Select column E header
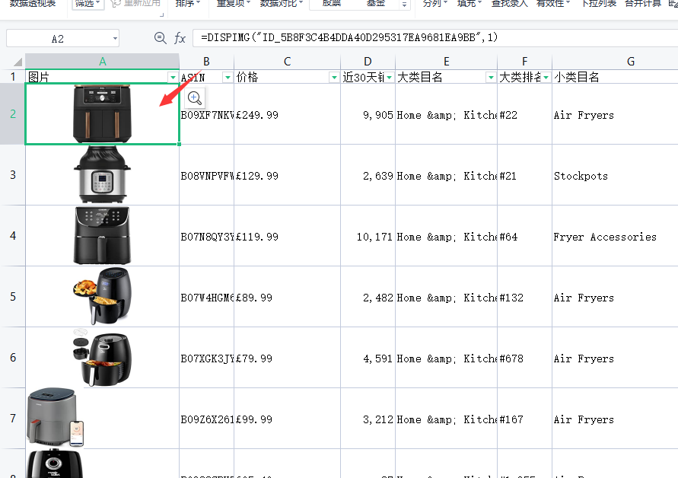 click(446, 62)
